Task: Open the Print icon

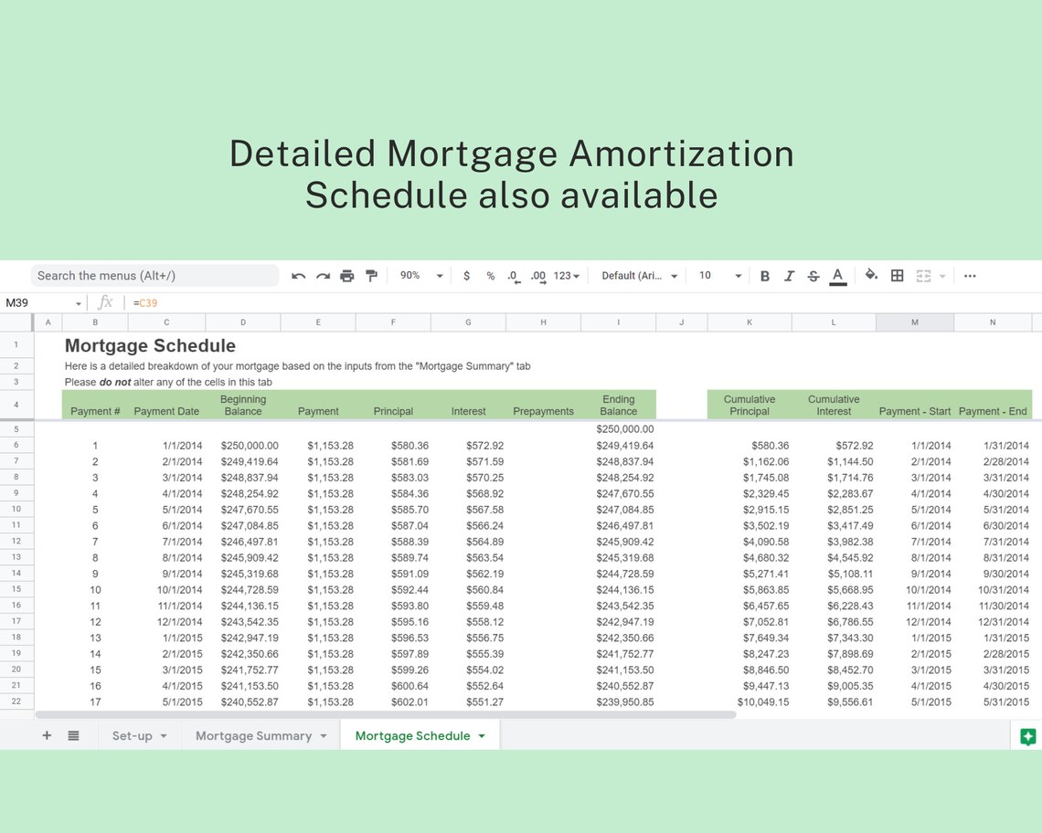Action: coord(346,275)
